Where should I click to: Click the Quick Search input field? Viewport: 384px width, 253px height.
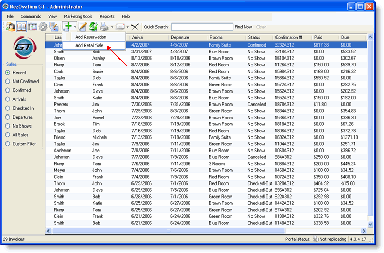point(202,27)
